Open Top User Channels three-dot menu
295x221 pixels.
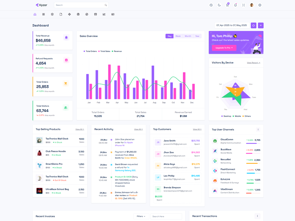[258, 130]
